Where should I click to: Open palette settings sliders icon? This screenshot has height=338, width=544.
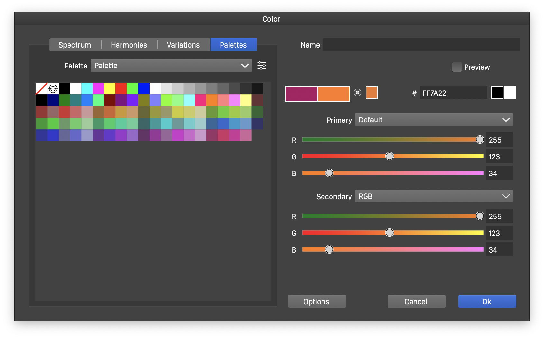click(262, 66)
